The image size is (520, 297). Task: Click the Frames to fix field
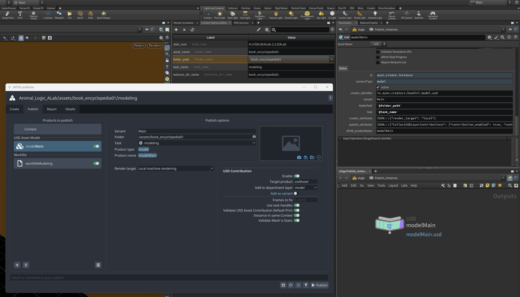(x=305, y=200)
